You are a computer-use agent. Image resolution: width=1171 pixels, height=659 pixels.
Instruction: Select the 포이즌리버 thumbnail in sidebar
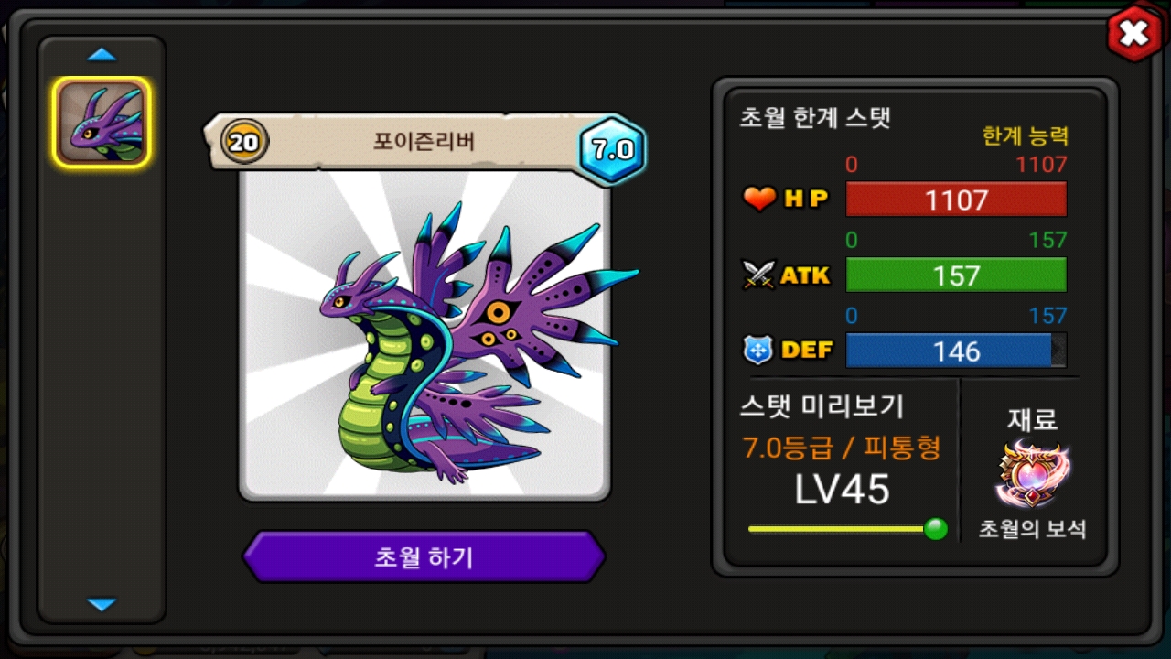[x=102, y=122]
